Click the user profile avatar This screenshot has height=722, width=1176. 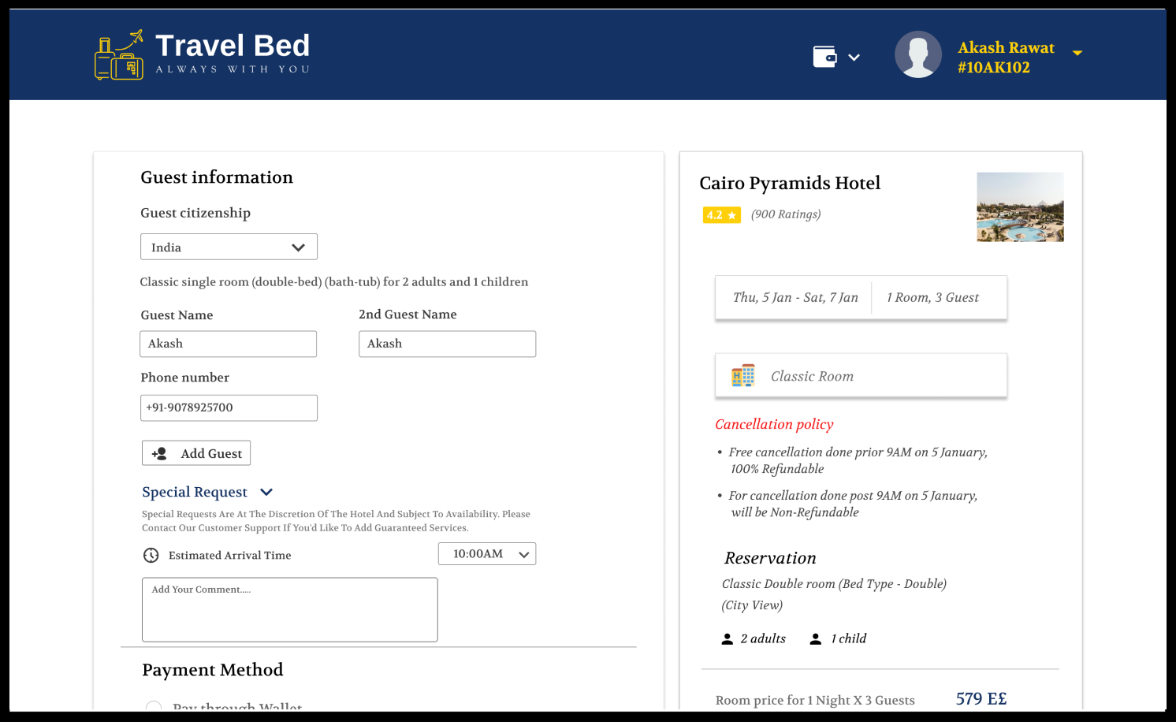coord(917,55)
